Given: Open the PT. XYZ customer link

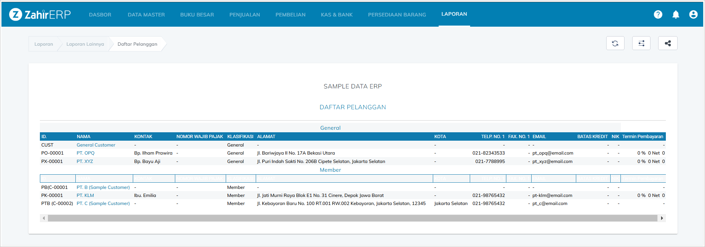Looking at the screenshot, I should (85, 161).
